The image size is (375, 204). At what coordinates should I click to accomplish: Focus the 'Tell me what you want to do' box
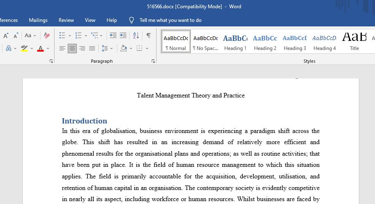pos(170,20)
